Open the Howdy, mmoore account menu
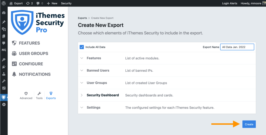Viewport: 266px width, 135px height. [x=253, y=3]
